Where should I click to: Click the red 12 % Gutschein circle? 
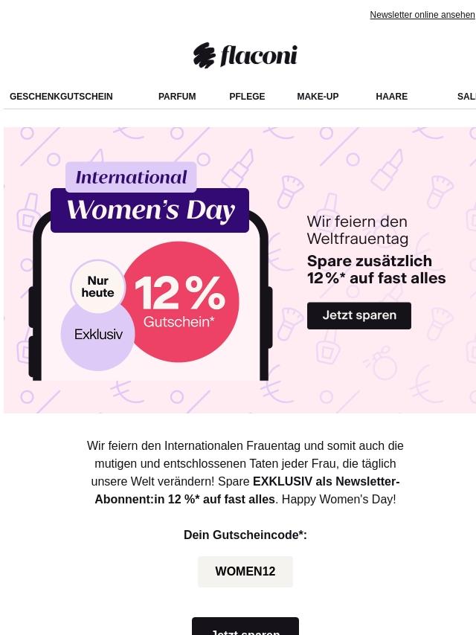180,302
